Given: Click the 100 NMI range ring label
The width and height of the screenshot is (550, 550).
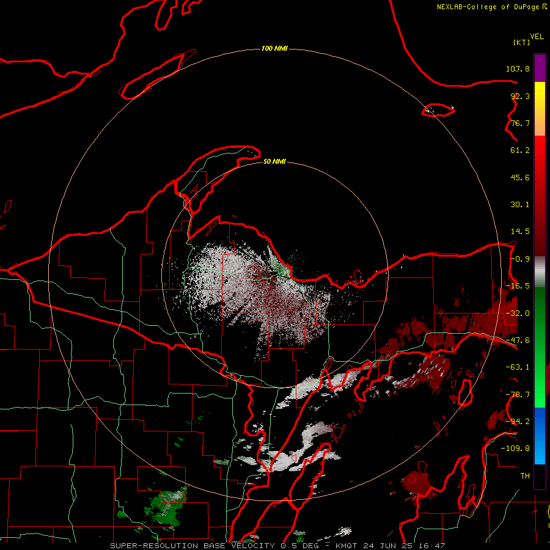Looking at the screenshot, I should 274,48.
